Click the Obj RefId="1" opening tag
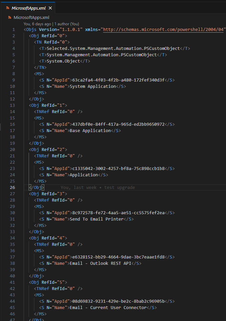 [x=48, y=105]
